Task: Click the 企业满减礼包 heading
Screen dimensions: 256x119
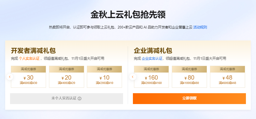Action: 153,51
